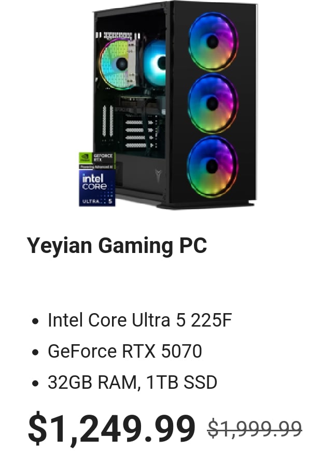Select the middle RGB front fan
The image size is (336, 451).
[x=213, y=104]
